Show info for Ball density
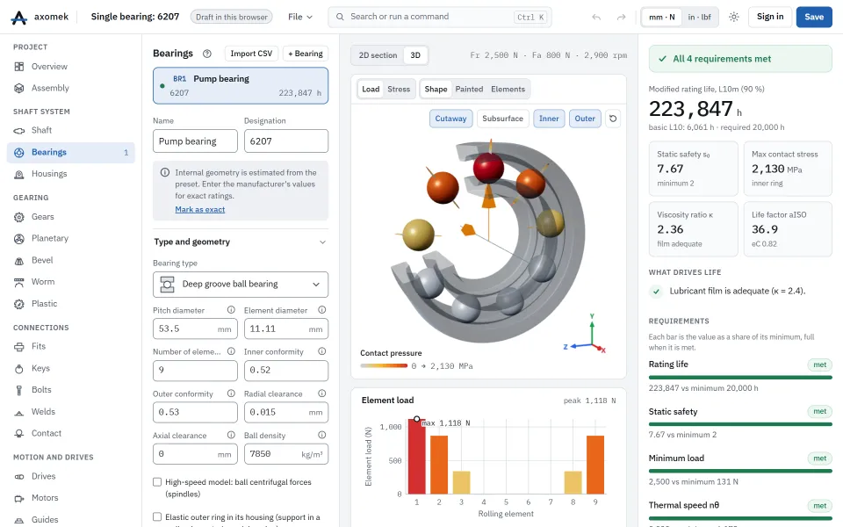Viewport: 843px width, 527px height. pos(322,435)
